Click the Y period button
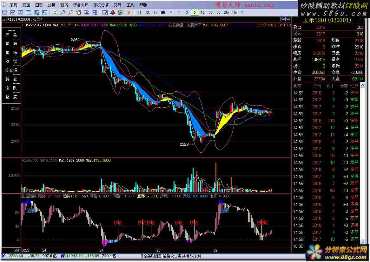 click(242, 12)
